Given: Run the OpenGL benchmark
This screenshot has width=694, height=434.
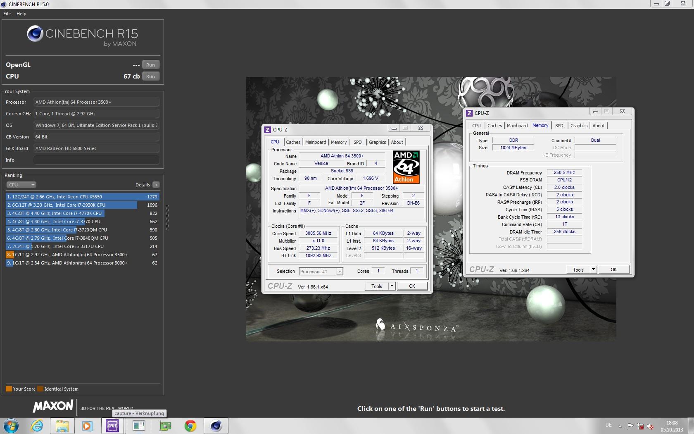Looking at the screenshot, I should [151, 65].
